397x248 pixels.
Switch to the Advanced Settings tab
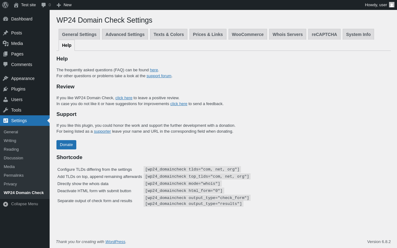pos(125,34)
